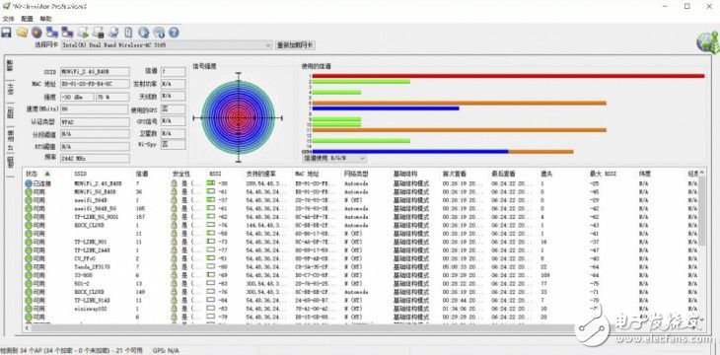Click the up arrow of table vertical scrollbar
The image size is (720, 355).
[702, 174]
